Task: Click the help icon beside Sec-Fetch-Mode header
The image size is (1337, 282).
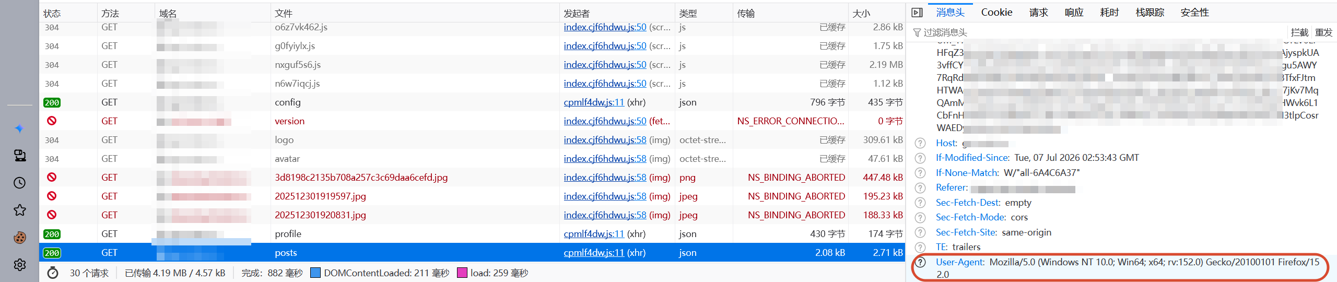Action: 920,217
